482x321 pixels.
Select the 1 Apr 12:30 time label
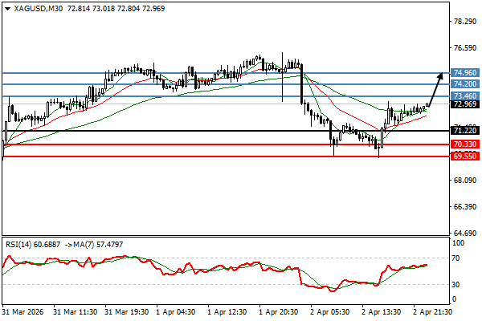tap(227, 311)
